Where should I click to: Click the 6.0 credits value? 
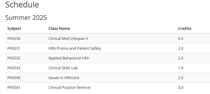click(x=181, y=38)
